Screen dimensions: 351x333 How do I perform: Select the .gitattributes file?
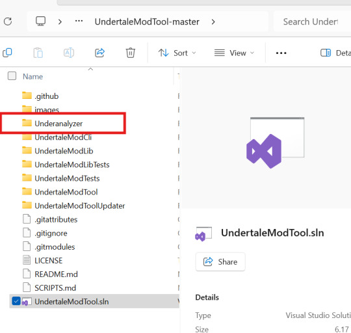coord(56,219)
